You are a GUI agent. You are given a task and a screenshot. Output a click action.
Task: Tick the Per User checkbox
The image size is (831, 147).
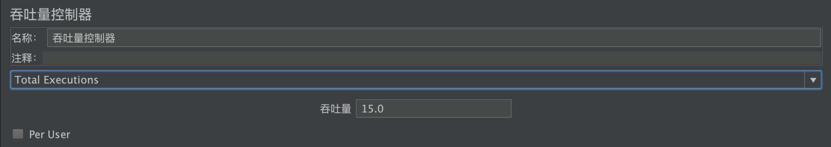[18, 134]
